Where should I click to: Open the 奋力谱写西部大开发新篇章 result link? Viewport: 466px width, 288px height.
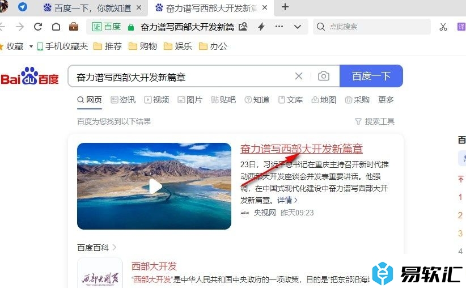pos(302,149)
